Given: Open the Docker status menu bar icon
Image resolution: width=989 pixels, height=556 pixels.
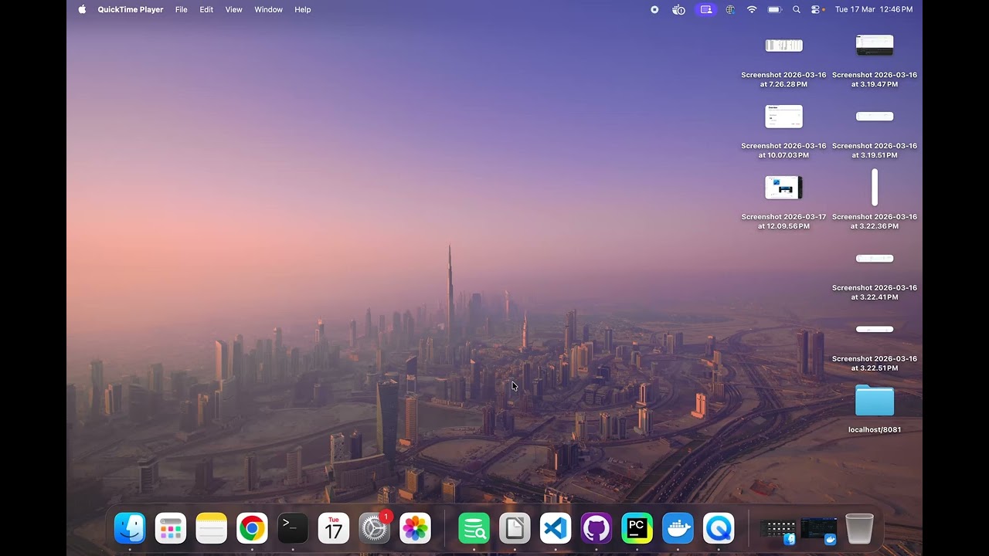Looking at the screenshot, I should pyautogui.click(x=679, y=9).
